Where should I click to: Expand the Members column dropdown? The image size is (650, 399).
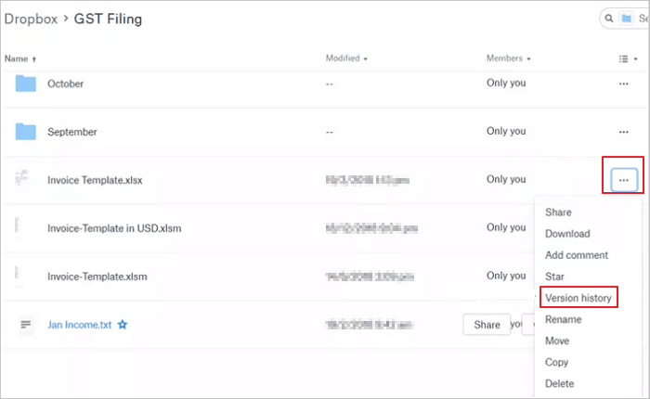pos(508,58)
